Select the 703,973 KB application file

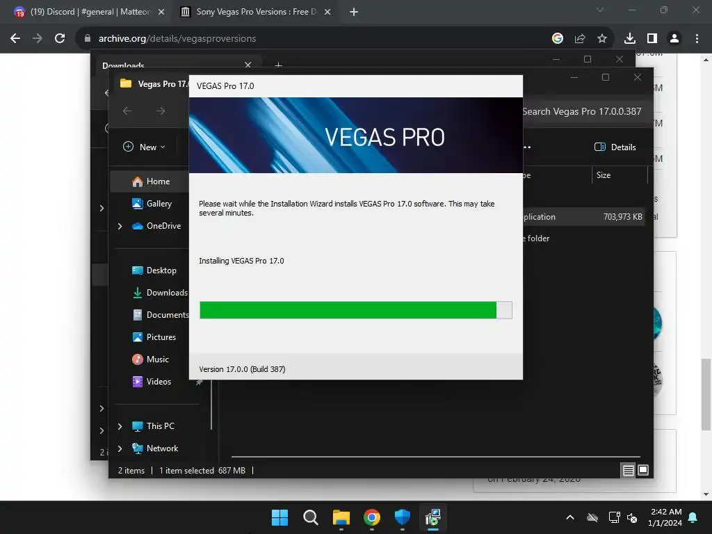coord(583,217)
